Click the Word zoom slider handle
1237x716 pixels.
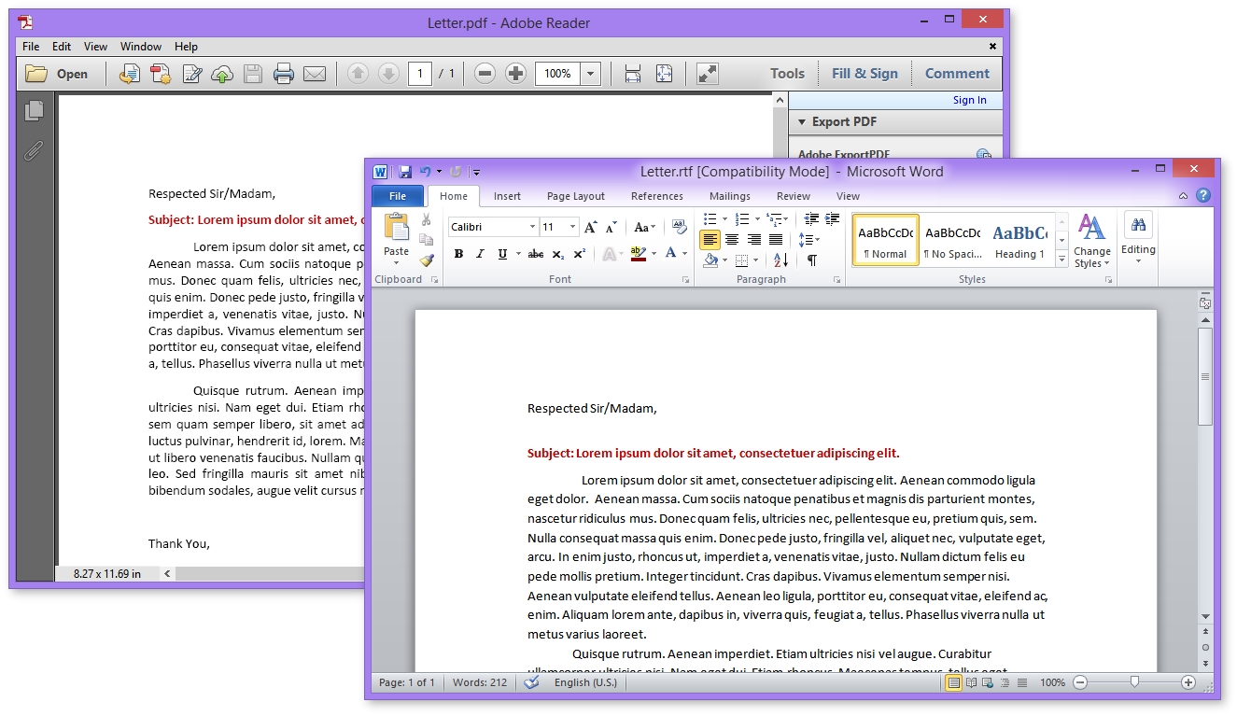coord(1134,682)
